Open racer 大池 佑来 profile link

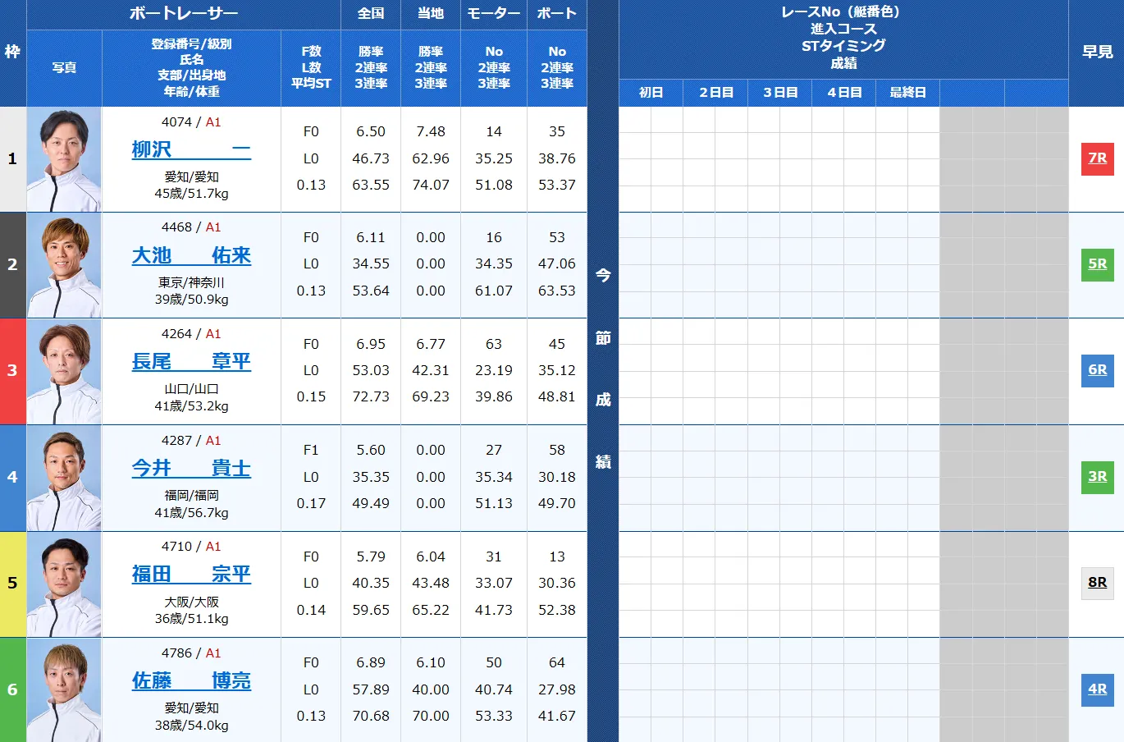pos(191,256)
